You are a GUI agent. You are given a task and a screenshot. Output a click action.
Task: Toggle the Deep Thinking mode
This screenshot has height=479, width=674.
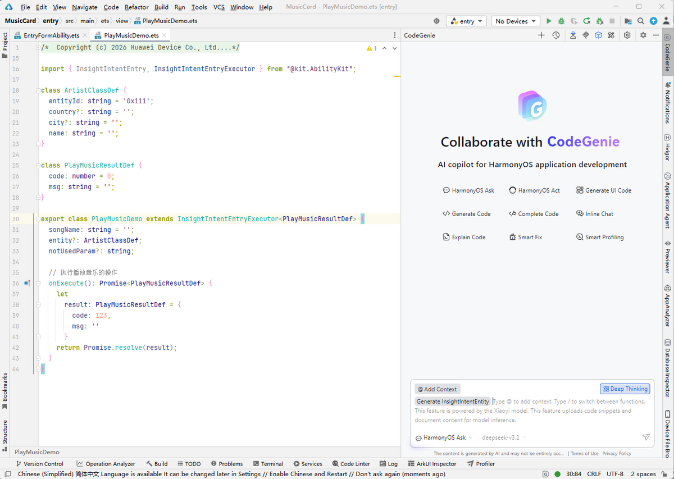pos(625,389)
